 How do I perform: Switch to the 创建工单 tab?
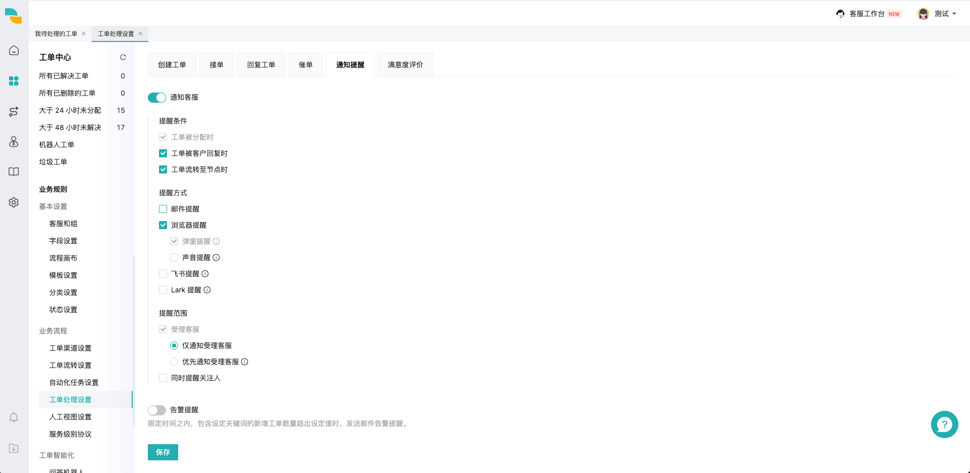point(172,65)
